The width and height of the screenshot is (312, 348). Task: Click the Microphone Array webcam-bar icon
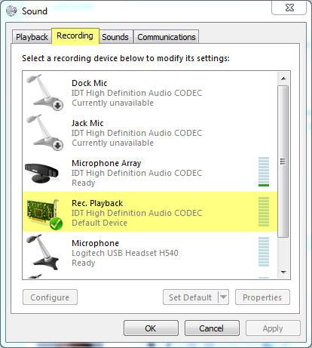[x=42, y=173]
